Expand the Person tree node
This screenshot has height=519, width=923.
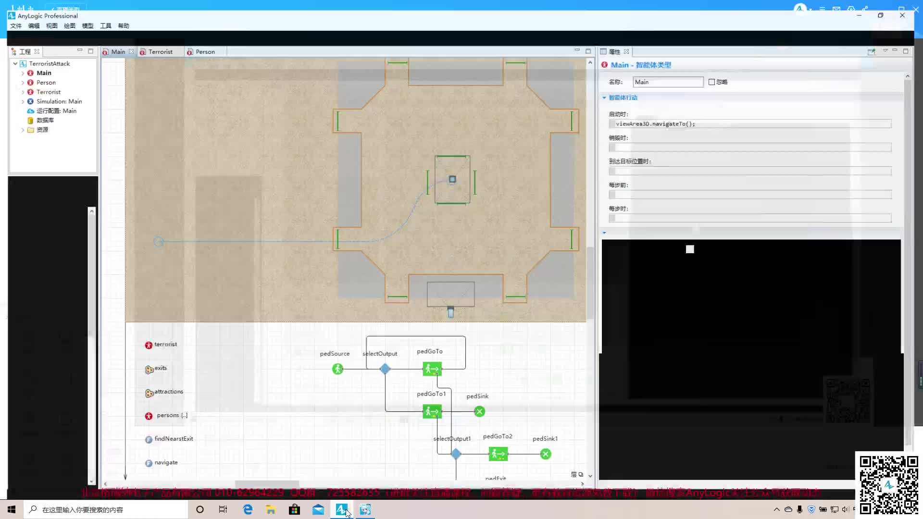coord(23,83)
